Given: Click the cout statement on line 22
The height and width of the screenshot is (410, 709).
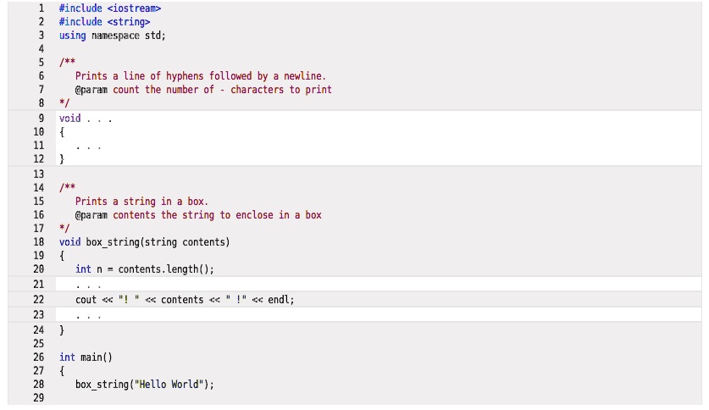Looking at the screenshot, I should (185, 300).
